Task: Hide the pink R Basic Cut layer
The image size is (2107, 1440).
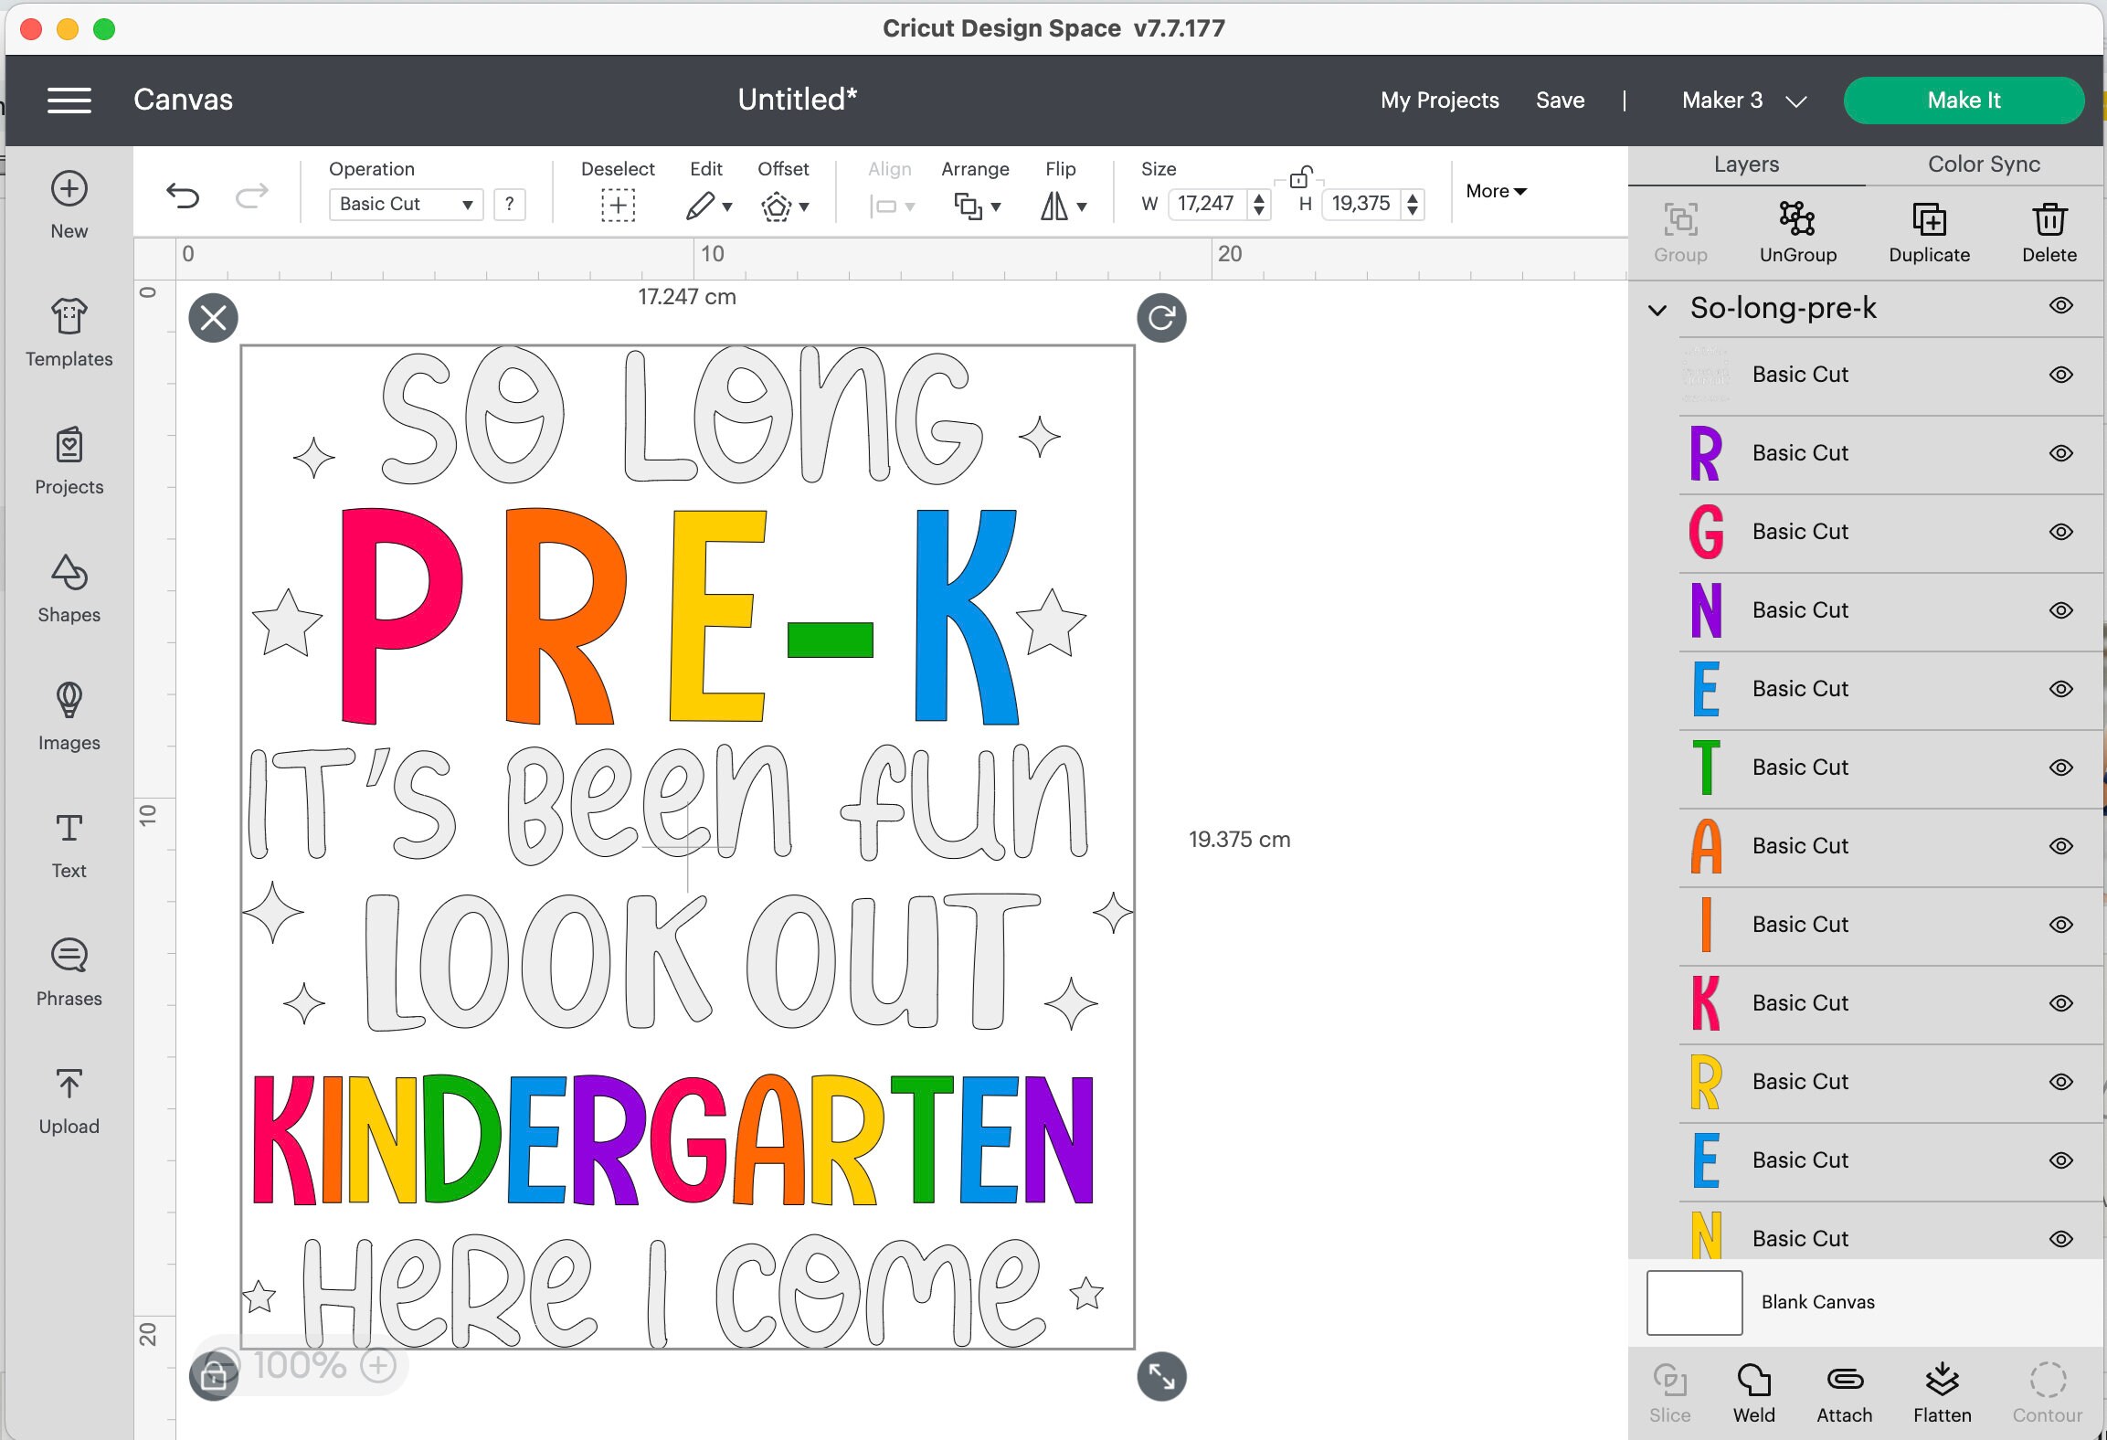Action: (x=2061, y=454)
